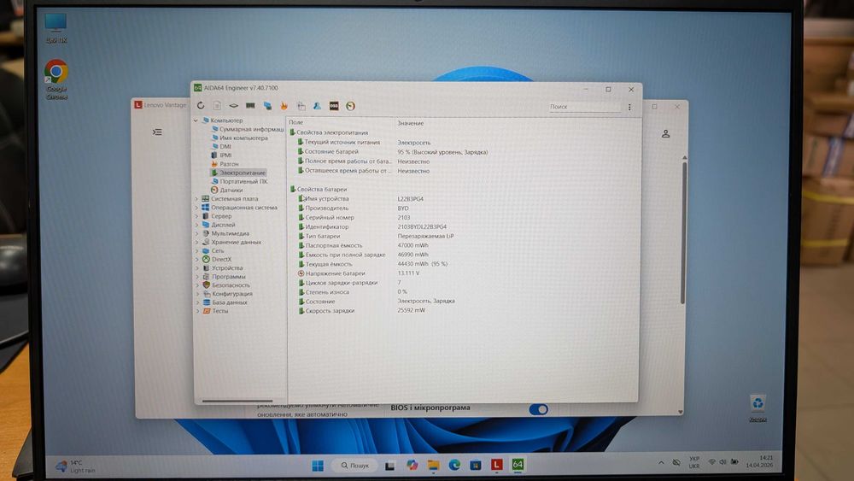This screenshot has width=854, height=481.
Task: Toggle the BIOS і мікропрограма switch in Lenovo Vantage
Action: click(539, 409)
